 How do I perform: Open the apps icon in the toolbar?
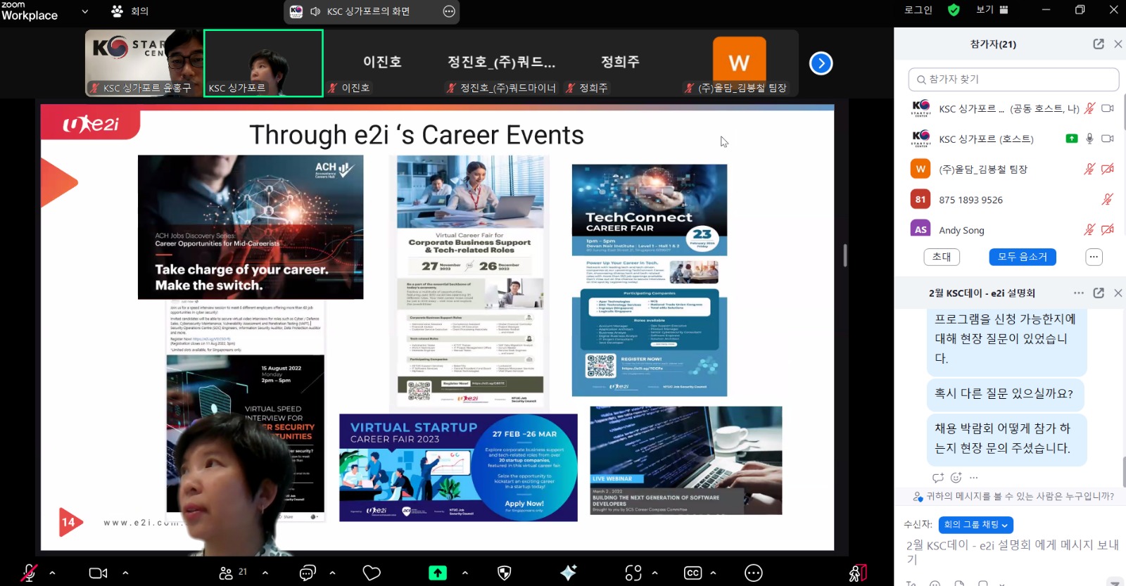point(633,573)
